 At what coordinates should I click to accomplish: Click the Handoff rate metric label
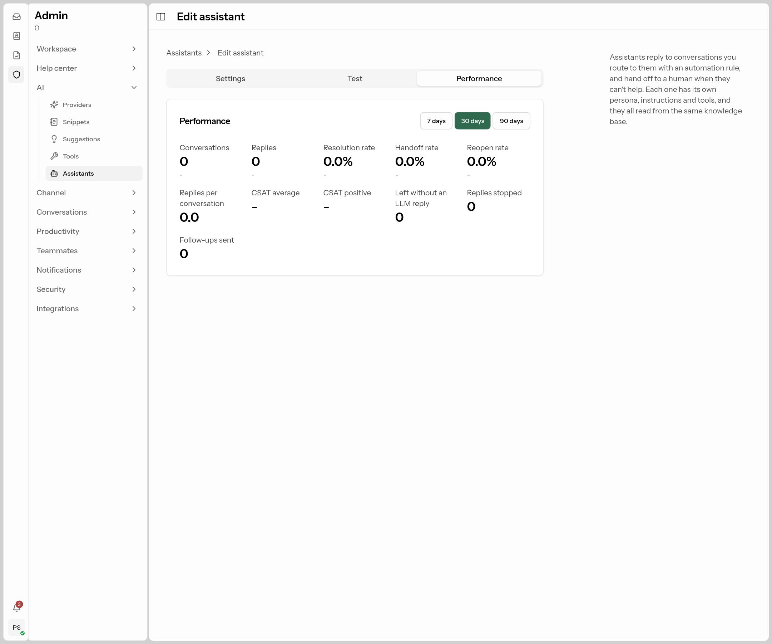[x=416, y=147]
